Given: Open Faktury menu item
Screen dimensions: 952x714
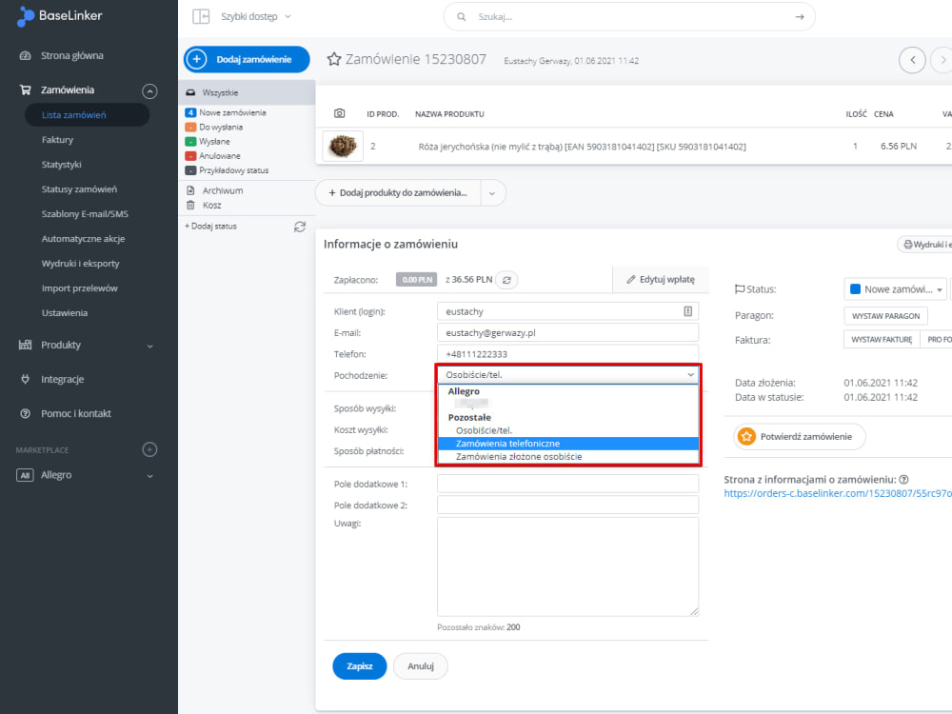Looking at the screenshot, I should pyautogui.click(x=57, y=140).
